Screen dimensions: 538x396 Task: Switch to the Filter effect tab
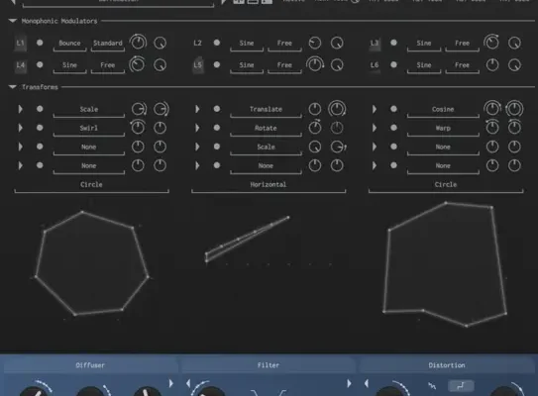click(269, 365)
